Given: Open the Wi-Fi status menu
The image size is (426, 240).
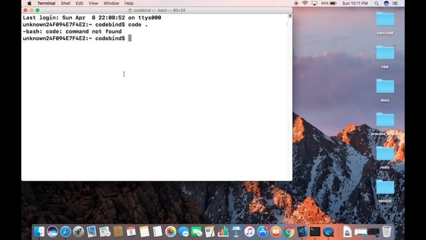Looking at the screenshot, I should point(305,3).
